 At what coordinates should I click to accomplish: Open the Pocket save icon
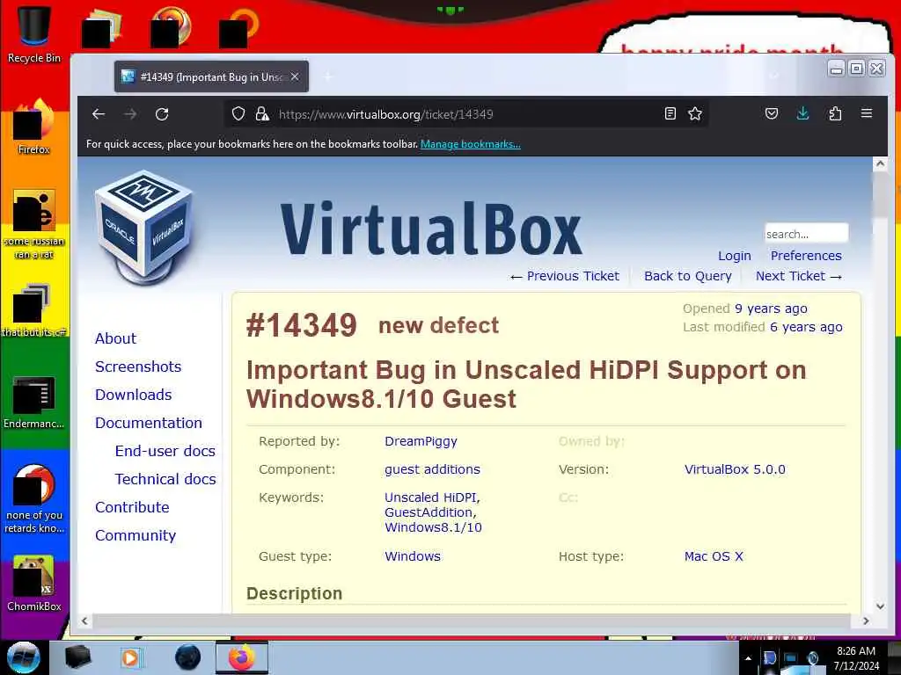pos(772,113)
